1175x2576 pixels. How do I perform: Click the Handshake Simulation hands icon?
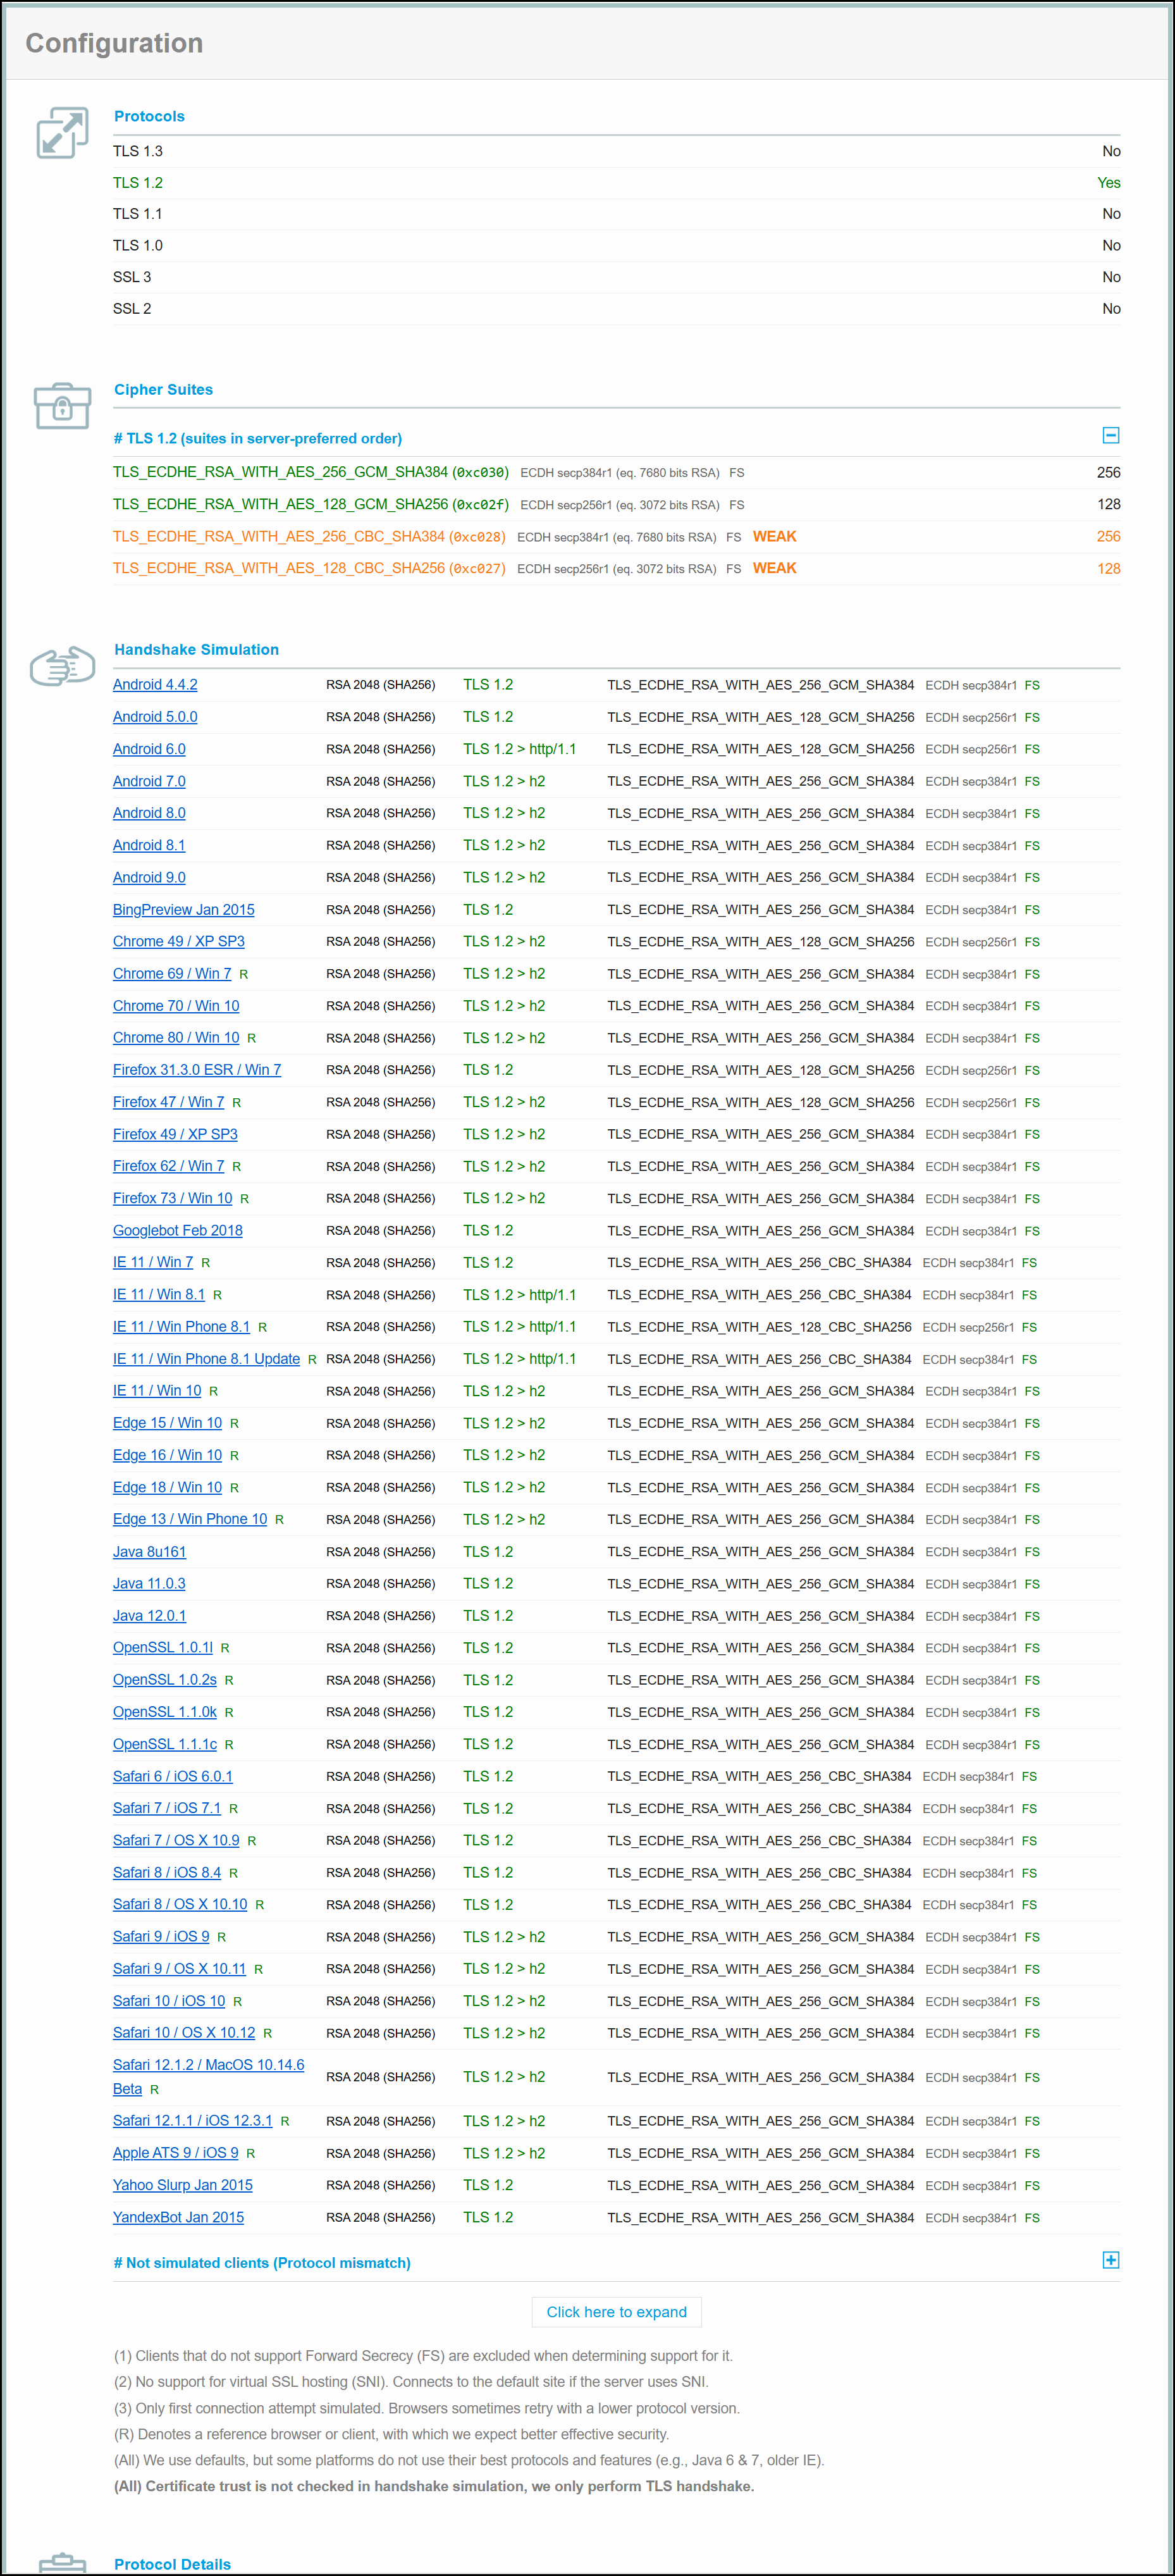tap(62, 666)
